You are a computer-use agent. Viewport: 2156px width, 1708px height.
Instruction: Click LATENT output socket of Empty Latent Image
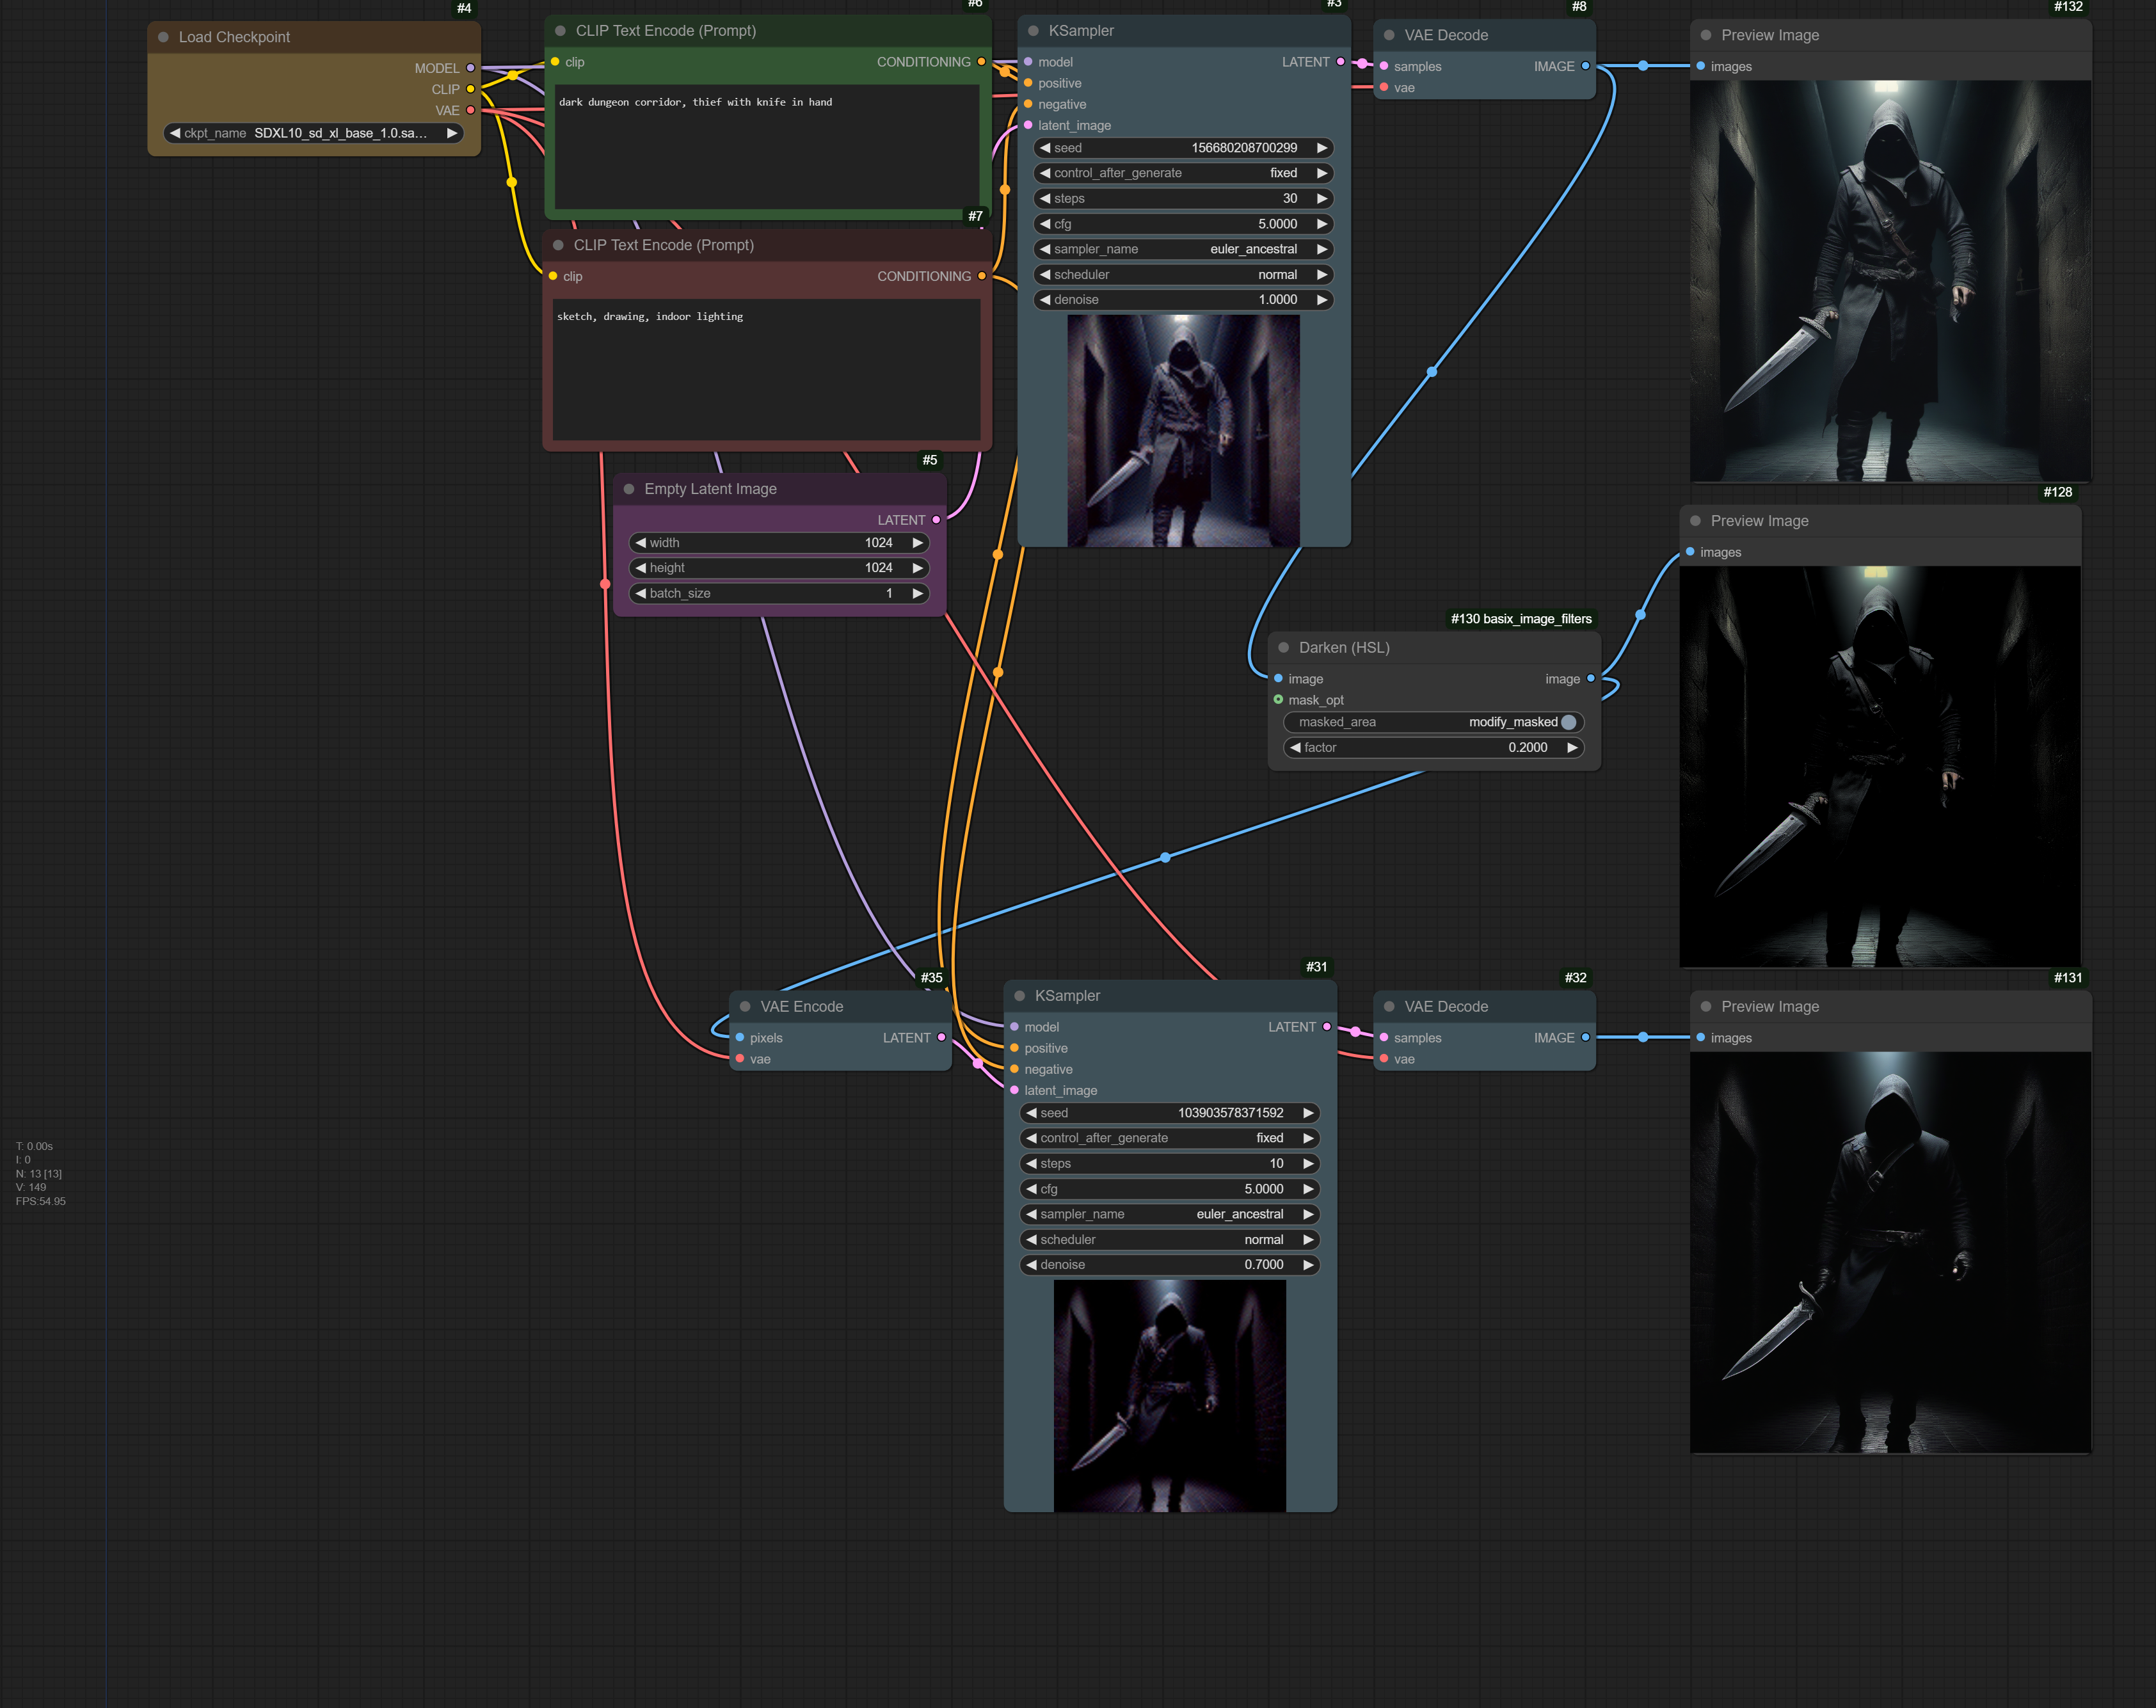click(936, 520)
